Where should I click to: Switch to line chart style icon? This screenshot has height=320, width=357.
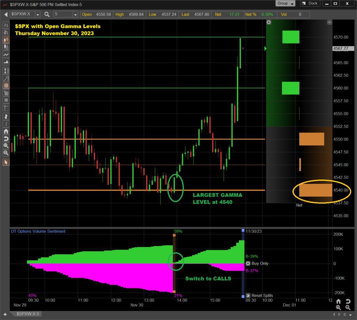(6, 55)
